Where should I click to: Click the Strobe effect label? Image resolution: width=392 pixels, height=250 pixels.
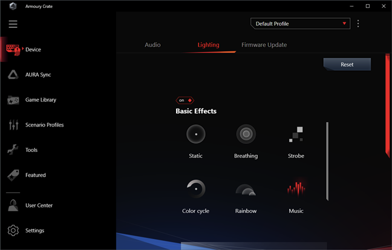pos(296,156)
